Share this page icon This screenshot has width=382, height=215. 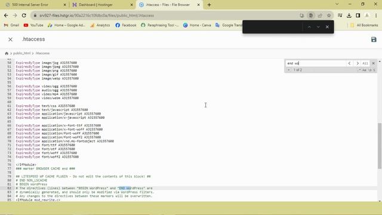point(320,16)
